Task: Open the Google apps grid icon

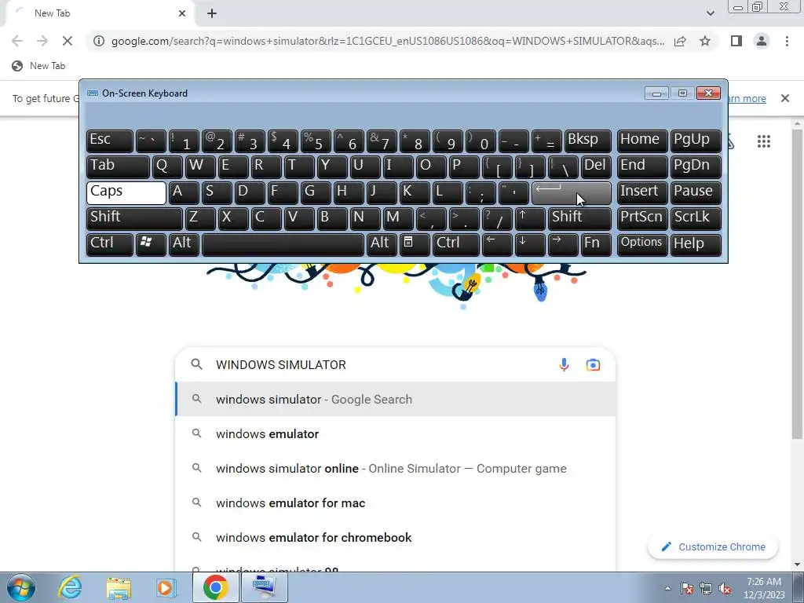Action: [x=763, y=141]
